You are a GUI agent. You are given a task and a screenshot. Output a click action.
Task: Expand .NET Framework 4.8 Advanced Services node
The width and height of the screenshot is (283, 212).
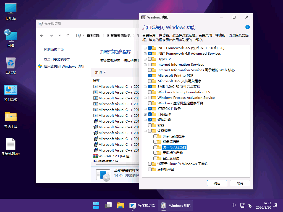(145, 54)
